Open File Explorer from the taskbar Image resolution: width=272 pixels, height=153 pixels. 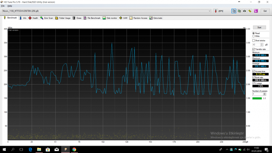click(x=39, y=149)
